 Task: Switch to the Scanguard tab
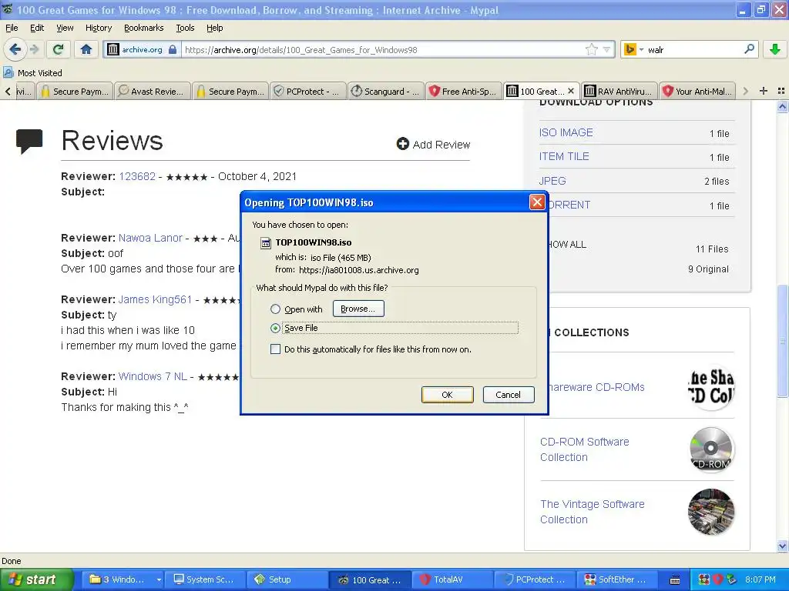386,91
